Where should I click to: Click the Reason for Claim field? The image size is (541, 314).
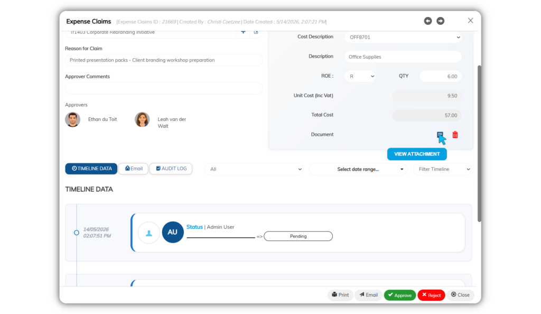(164, 60)
